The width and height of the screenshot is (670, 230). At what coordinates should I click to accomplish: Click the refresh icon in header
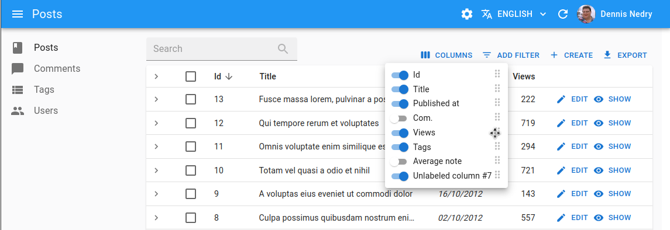[x=563, y=14]
